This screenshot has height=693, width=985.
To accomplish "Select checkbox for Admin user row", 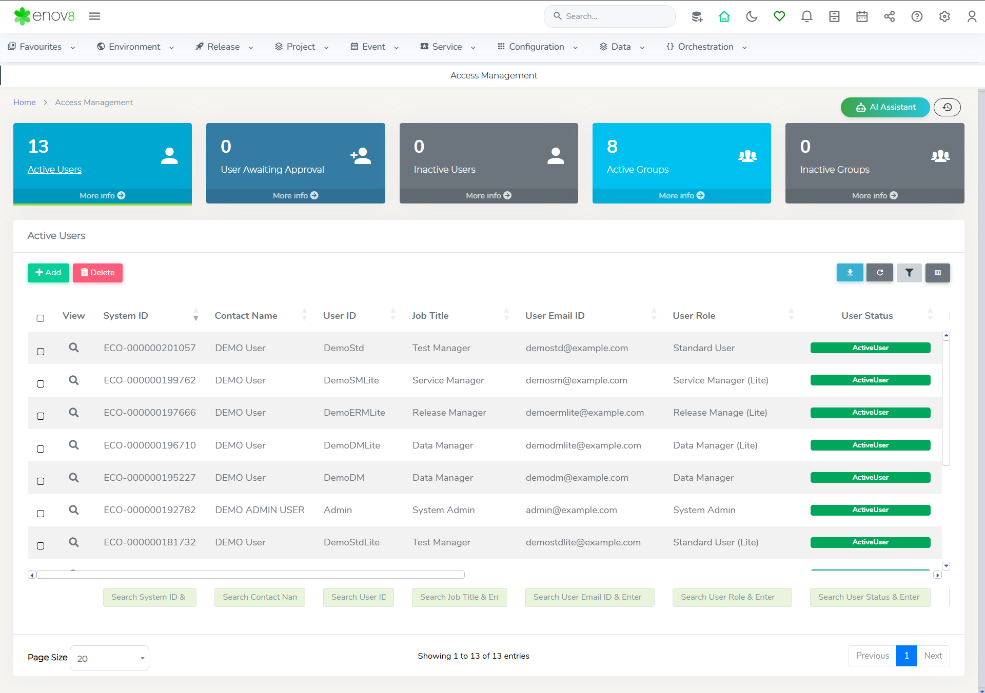I will pyautogui.click(x=41, y=514).
